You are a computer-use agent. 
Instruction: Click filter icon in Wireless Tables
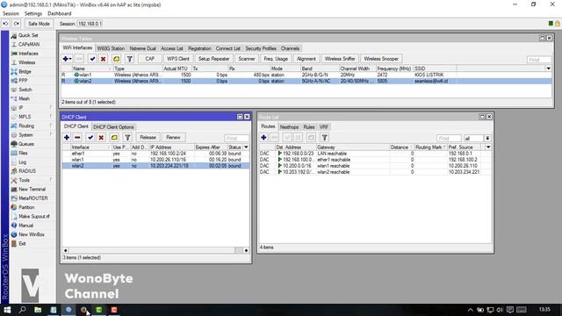tap(130, 59)
